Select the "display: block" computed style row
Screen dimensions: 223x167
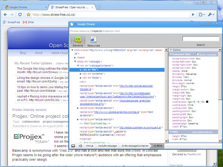[180, 71]
